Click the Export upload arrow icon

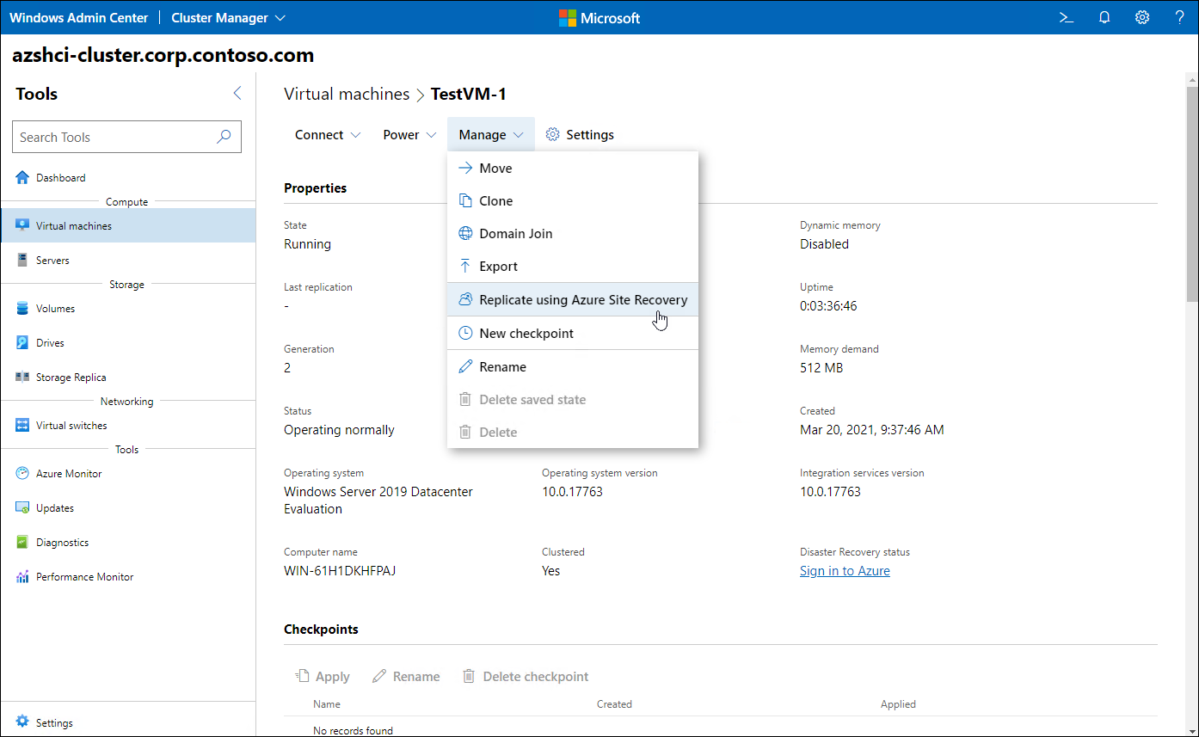click(465, 267)
